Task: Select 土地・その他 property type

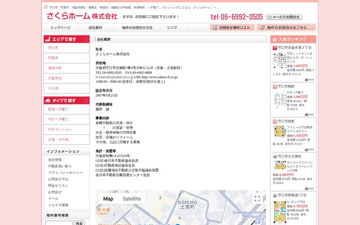Action: [66, 139]
